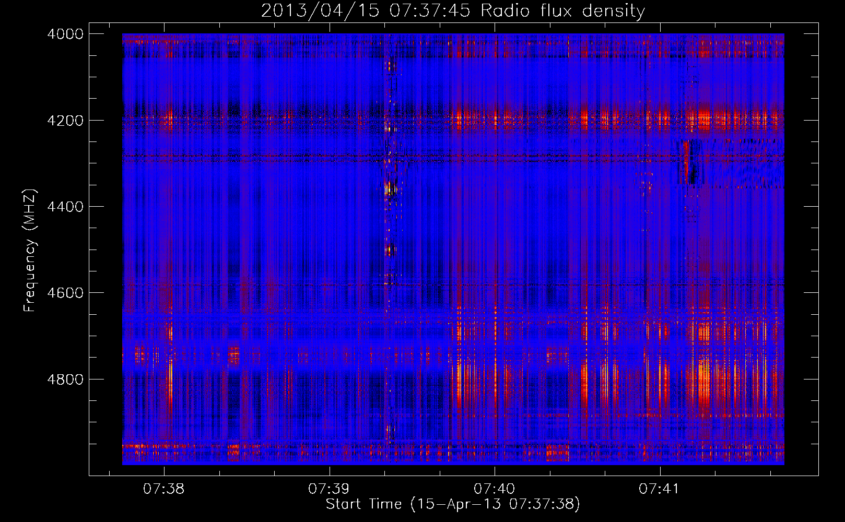Click the 4400 frequency axis label
This screenshot has height=522, width=845.
coord(65,207)
